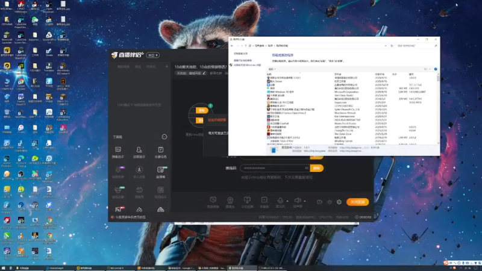Select the Curious Expedition 2 row
The height and width of the screenshot is (271, 482).
coord(352,113)
